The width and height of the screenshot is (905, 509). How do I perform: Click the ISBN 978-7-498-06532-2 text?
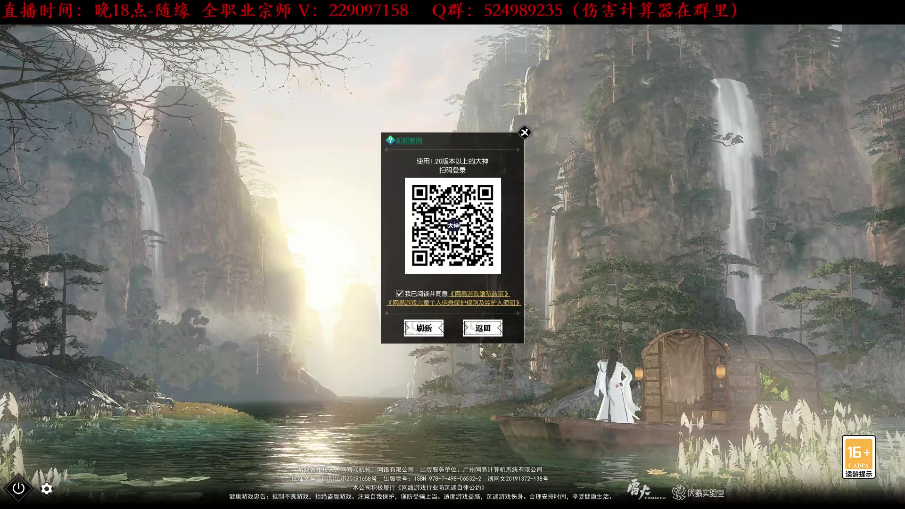click(448, 479)
